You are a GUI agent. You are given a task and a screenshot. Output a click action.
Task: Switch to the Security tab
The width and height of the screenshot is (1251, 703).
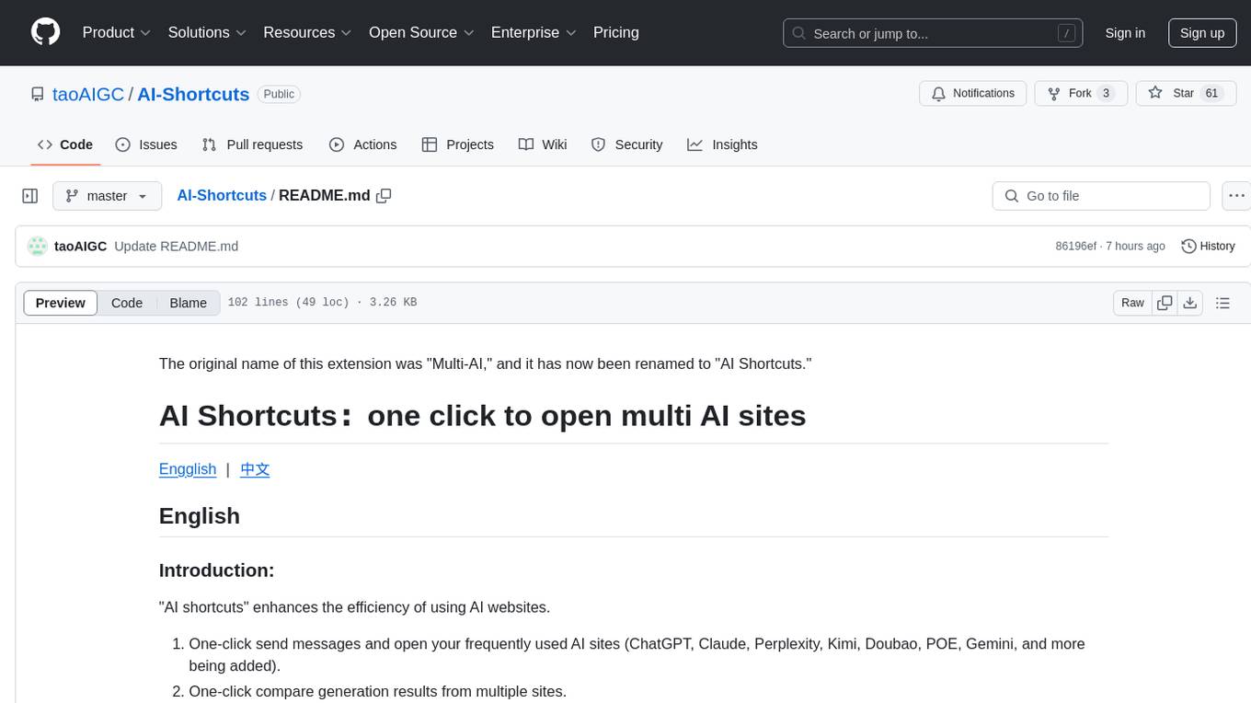coord(626,144)
